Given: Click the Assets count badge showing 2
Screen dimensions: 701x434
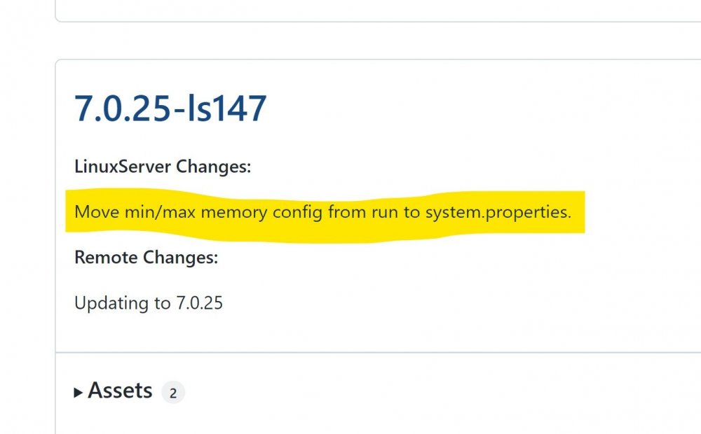Looking at the screenshot, I should [x=173, y=393].
